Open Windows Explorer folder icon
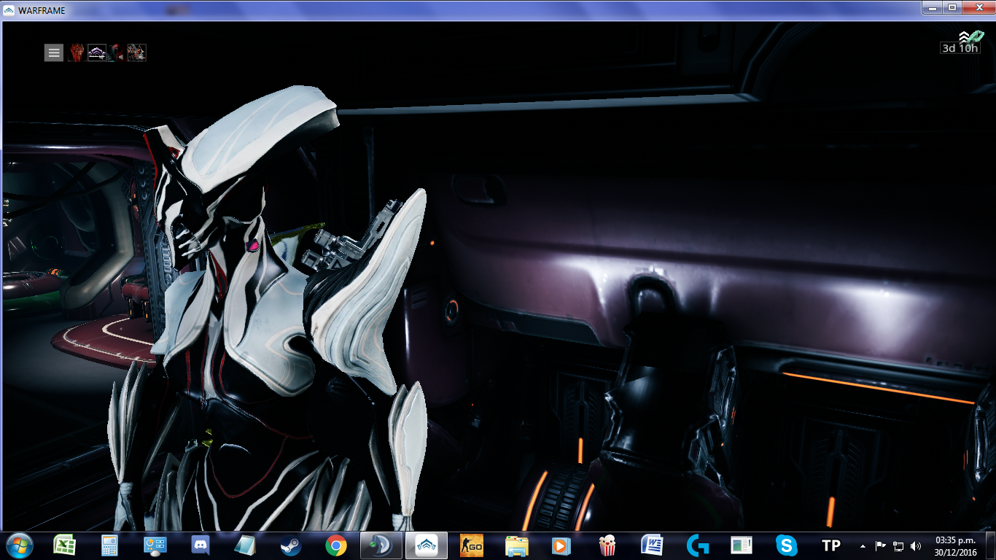Screen dimensions: 996x560 pos(517,545)
